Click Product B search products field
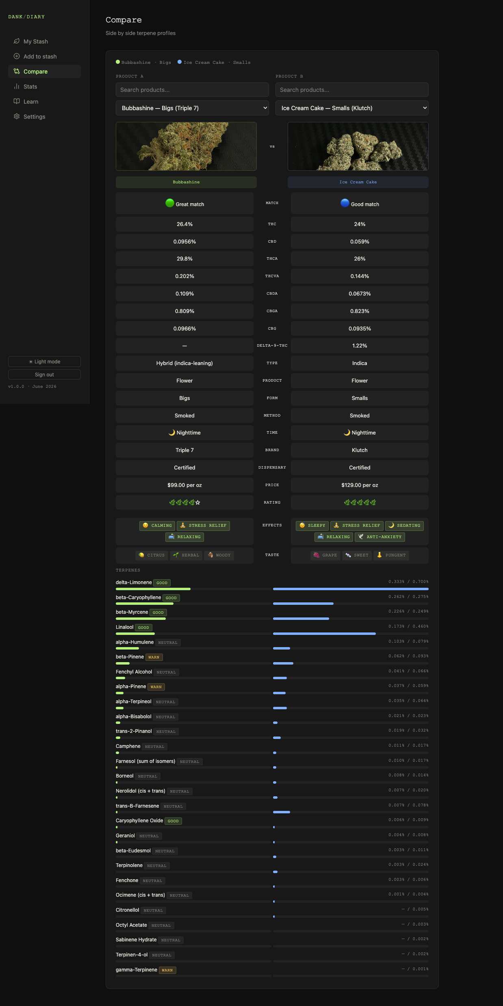The width and height of the screenshot is (503, 1006). [352, 90]
